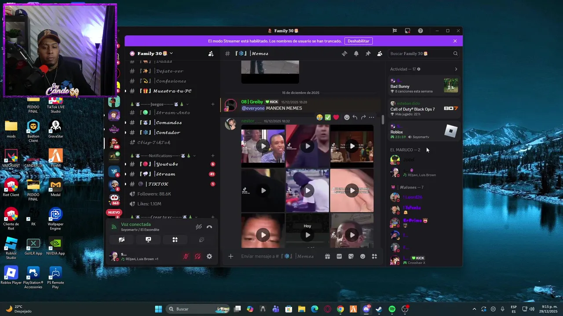Open the Confesiones channel

[x=172, y=81]
